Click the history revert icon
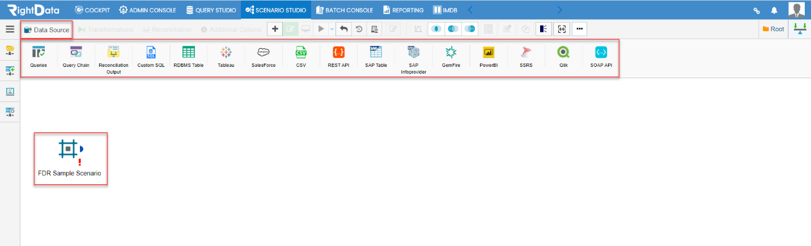This screenshot has width=811, height=246. click(359, 29)
